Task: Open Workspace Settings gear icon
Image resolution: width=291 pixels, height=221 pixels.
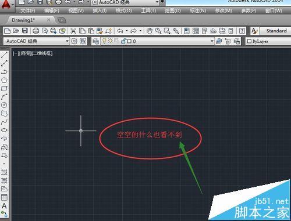Action: pyautogui.click(x=74, y=41)
